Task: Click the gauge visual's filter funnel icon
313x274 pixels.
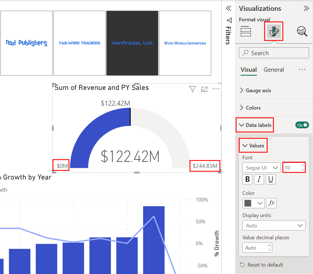Action: click(x=193, y=89)
